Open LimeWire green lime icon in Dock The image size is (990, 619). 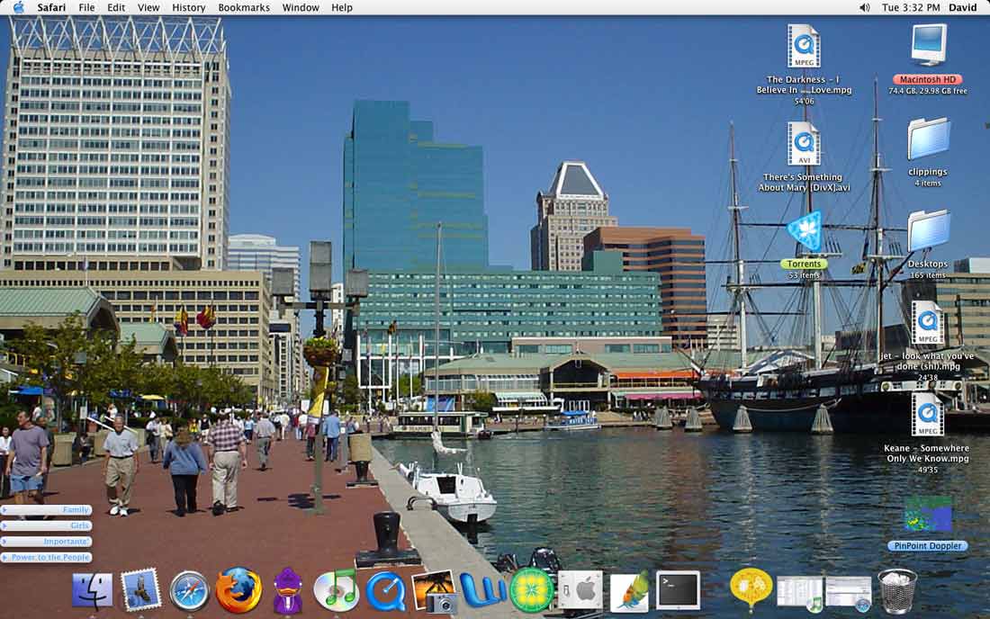point(531,590)
